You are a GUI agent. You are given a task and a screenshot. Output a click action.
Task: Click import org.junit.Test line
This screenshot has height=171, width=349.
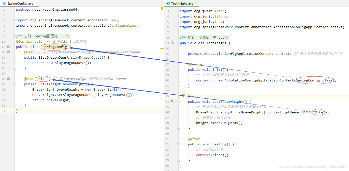click(x=202, y=22)
